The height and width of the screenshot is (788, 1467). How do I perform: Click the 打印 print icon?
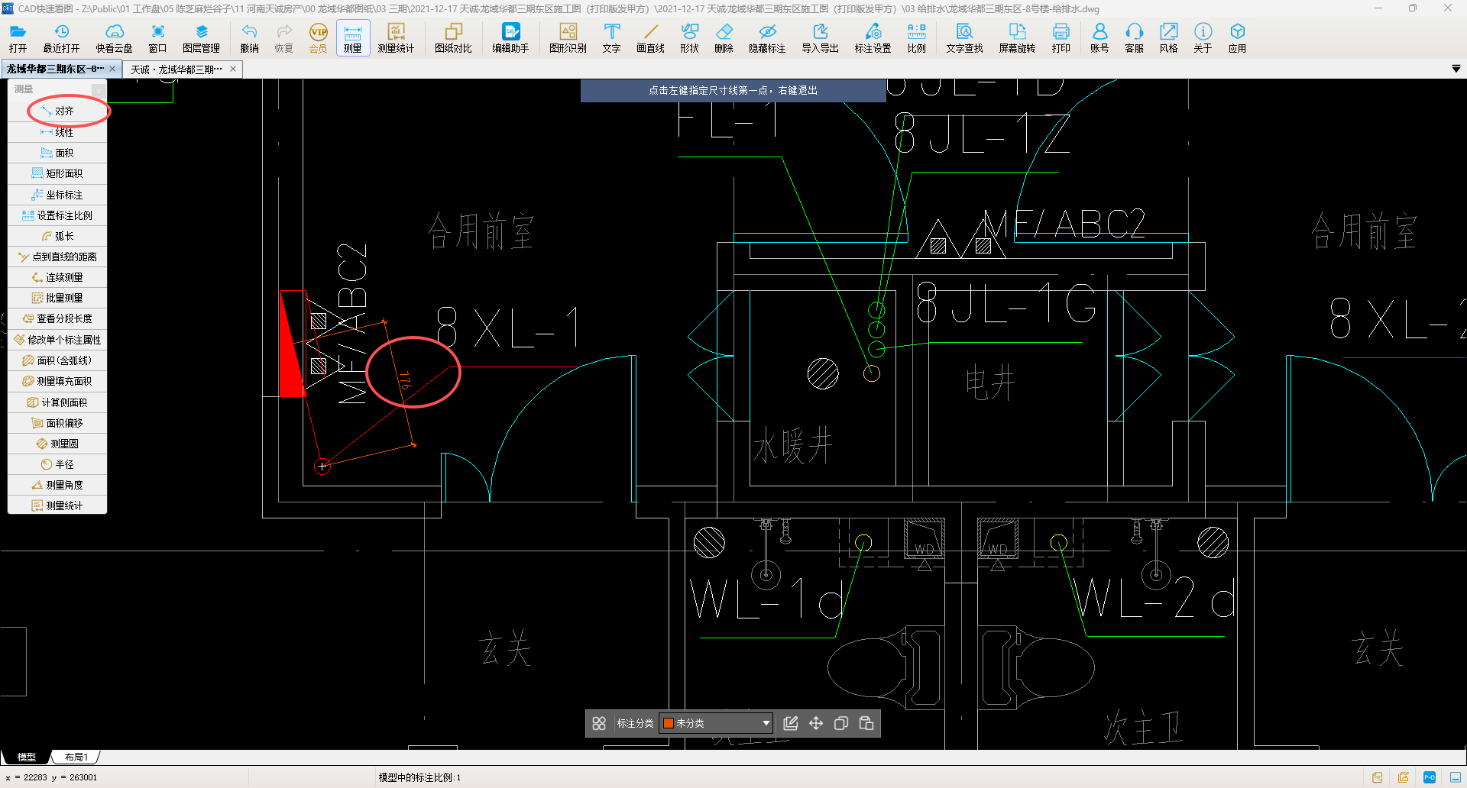pyautogui.click(x=1061, y=37)
